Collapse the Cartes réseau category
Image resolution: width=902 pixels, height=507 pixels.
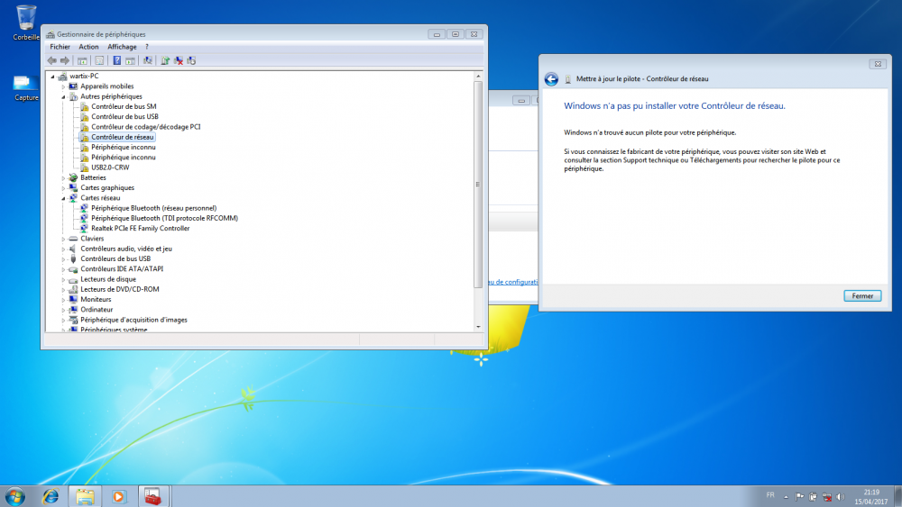(x=63, y=199)
